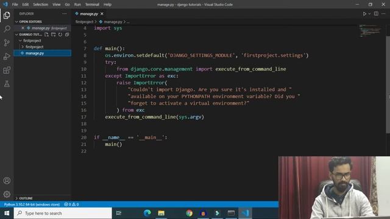
Task: Open Explorer views and more actions menu
Action: (65, 13)
